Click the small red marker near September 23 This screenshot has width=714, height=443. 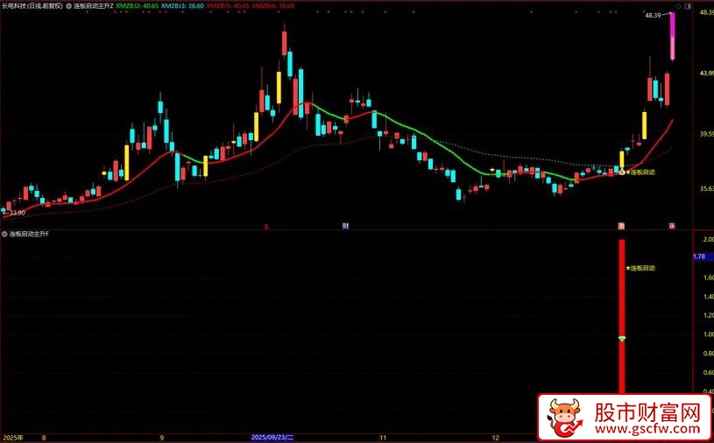[267, 226]
